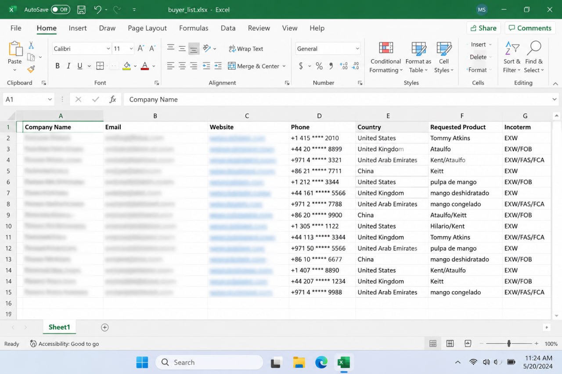Toggle Bold formatting
Screen dimensions: 562x374
58,66
